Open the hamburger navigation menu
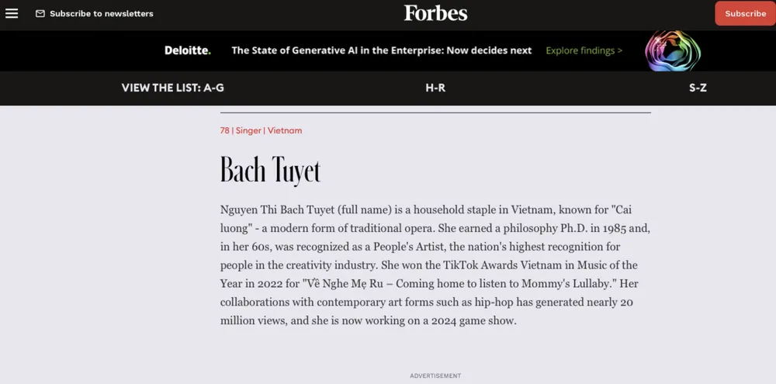Screen dimensions: 776x384 (12, 13)
